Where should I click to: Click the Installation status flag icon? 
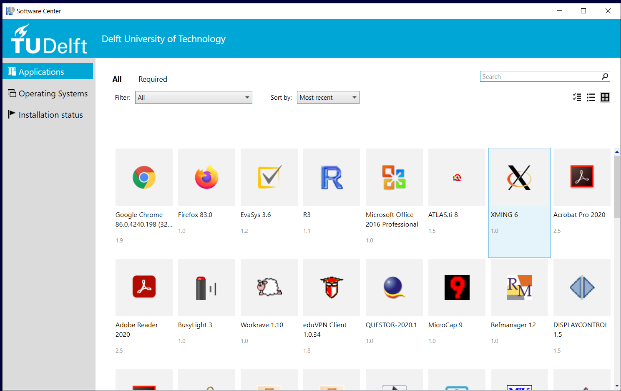click(x=12, y=114)
